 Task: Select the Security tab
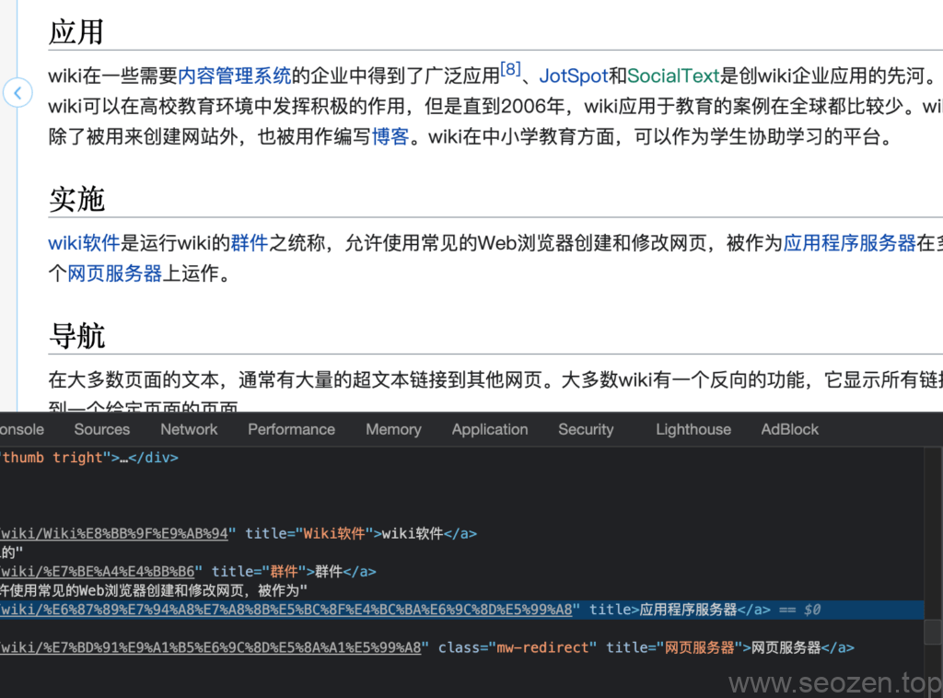(x=586, y=429)
